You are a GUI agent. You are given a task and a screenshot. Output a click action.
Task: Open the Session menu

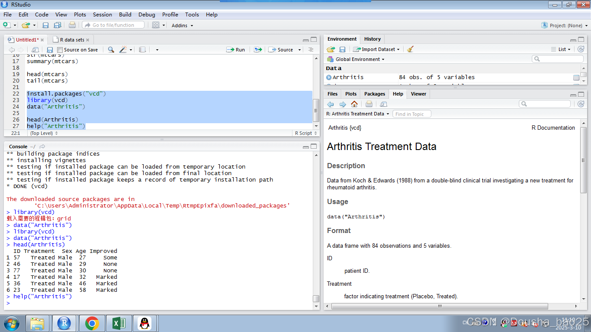pyautogui.click(x=103, y=14)
